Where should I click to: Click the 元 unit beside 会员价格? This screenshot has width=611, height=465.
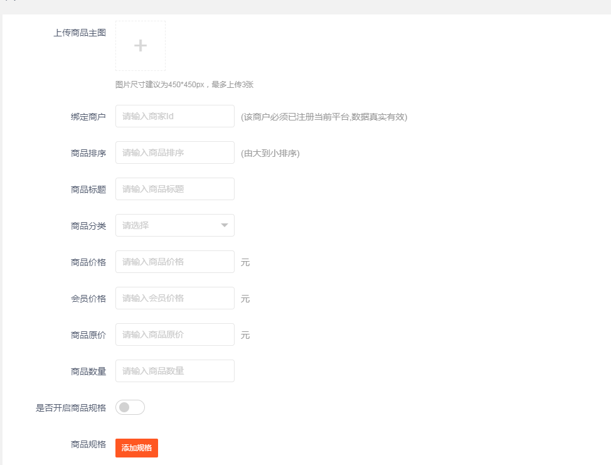point(245,299)
